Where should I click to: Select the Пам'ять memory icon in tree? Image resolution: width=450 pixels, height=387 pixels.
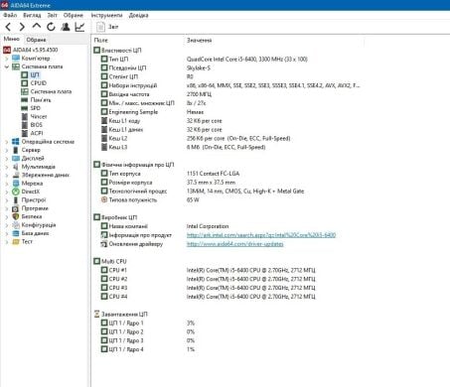tap(25, 99)
